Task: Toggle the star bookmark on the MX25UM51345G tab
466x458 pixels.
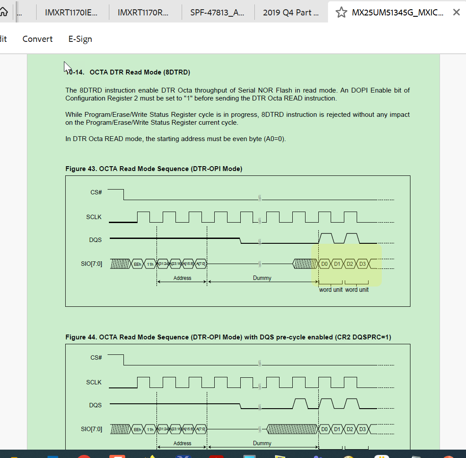Action: tap(341, 12)
